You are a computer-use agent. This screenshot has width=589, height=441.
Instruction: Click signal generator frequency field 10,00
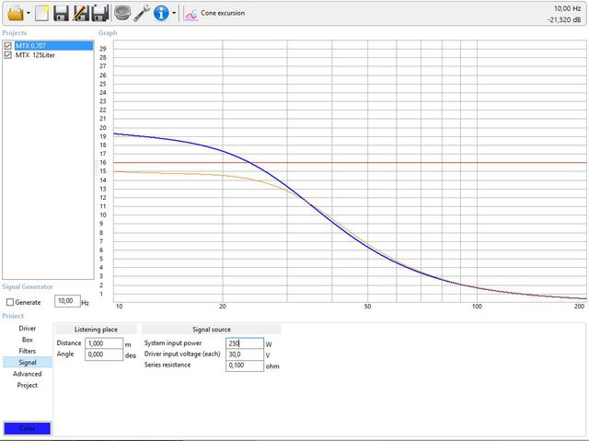click(67, 301)
